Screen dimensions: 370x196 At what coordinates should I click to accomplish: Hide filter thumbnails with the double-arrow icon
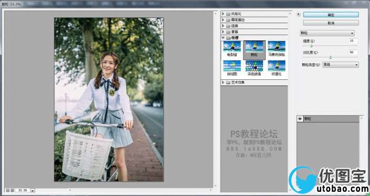point(299,14)
